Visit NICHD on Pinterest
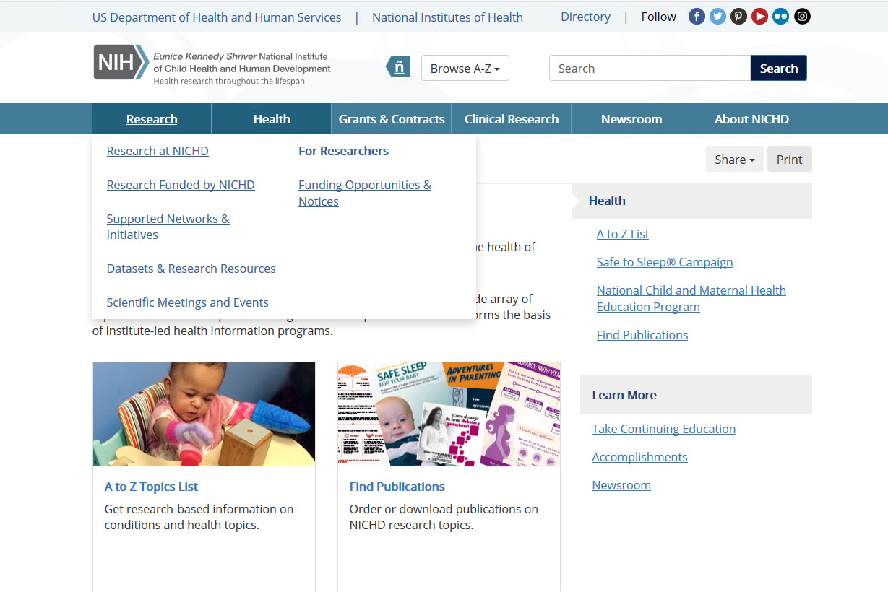The height and width of the screenshot is (592, 888). (738, 16)
